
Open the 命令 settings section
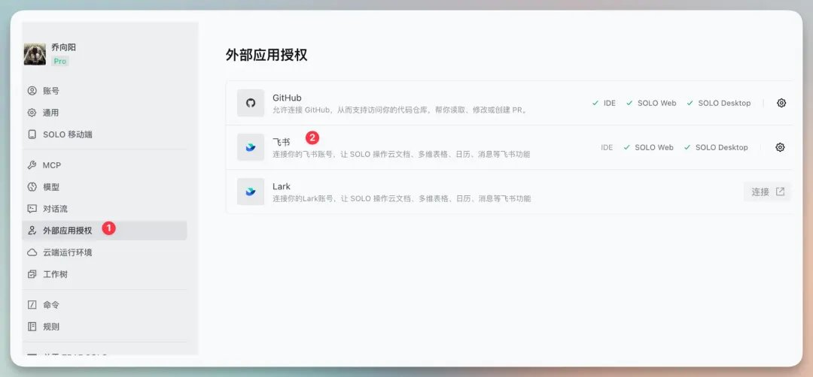[x=104, y=305]
